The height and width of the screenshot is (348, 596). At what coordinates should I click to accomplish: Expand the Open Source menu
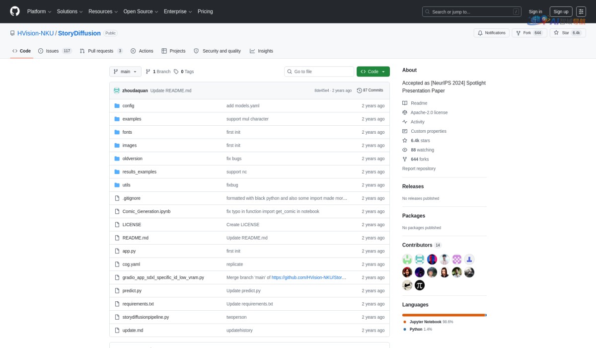pos(141,11)
